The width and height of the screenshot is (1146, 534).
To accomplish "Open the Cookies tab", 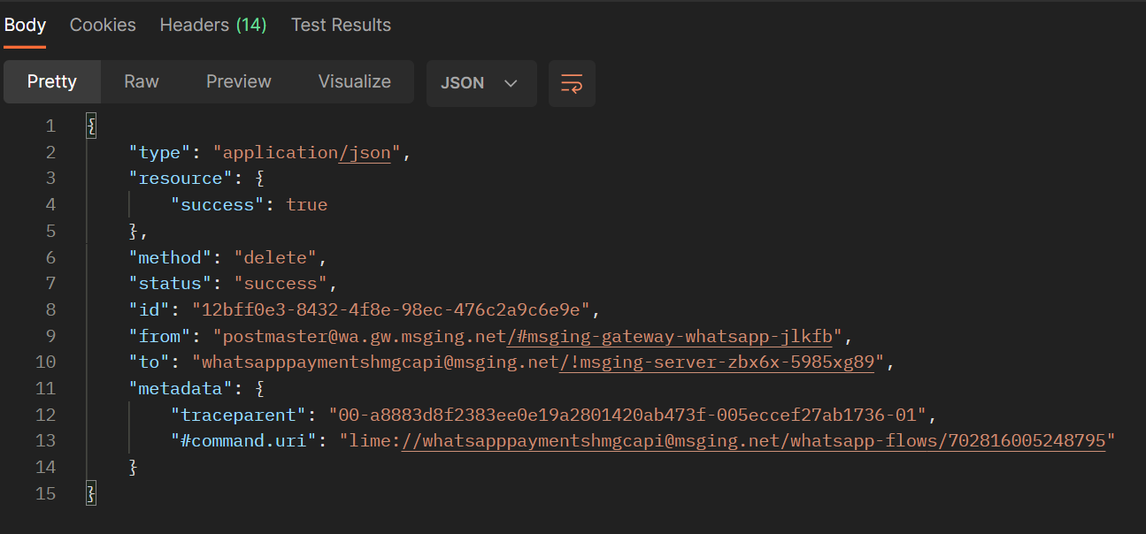I will coord(103,25).
